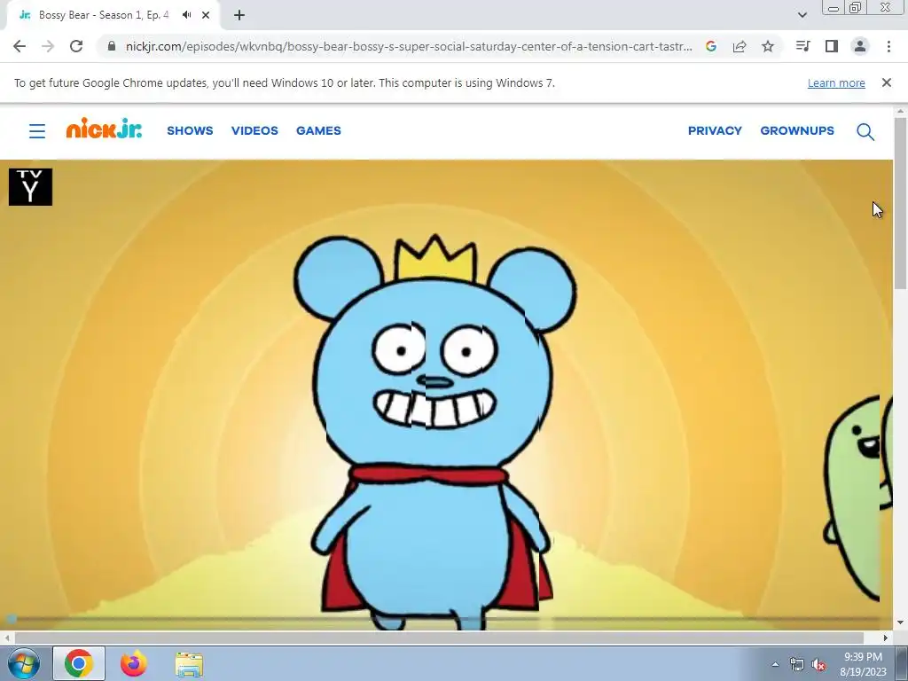The width and height of the screenshot is (908, 681).
Task: Open the PRIVACY page
Action: tap(715, 131)
